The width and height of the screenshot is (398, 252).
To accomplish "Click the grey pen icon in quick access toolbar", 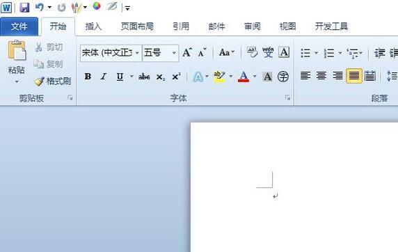I will 112,6.
